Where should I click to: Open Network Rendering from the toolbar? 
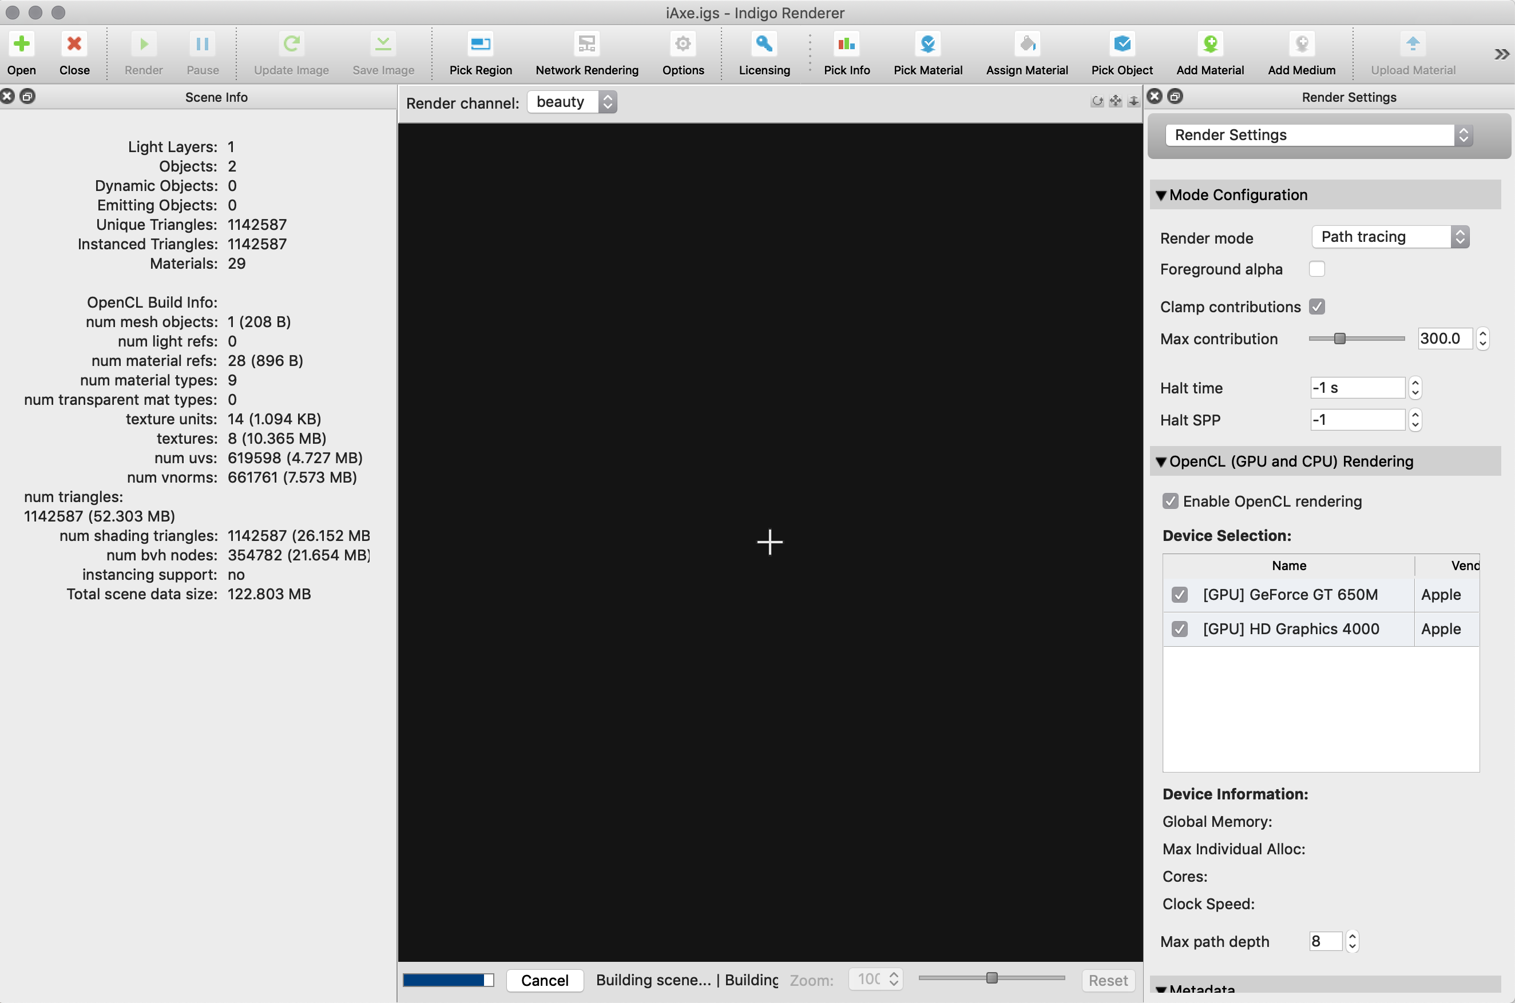[586, 44]
